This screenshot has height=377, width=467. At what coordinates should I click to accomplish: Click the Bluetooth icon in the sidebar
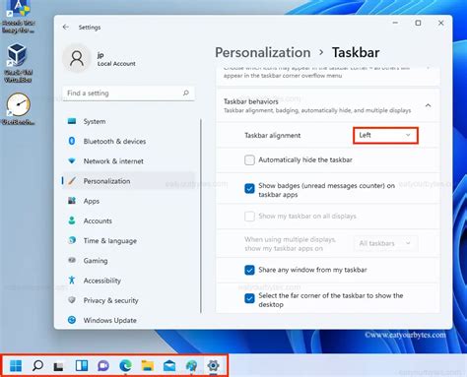[72, 141]
